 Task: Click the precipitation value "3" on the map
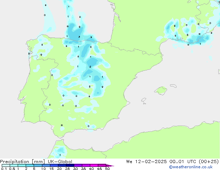point(79,37)
